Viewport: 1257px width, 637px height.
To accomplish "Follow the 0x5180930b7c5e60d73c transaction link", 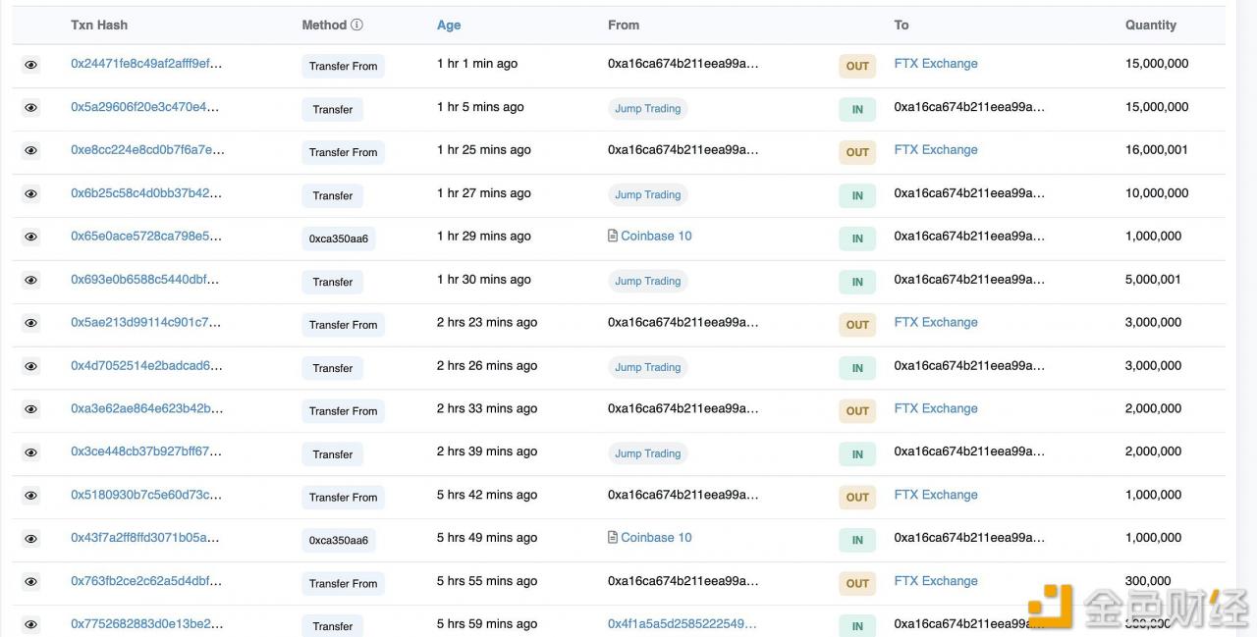I will pyautogui.click(x=146, y=496).
